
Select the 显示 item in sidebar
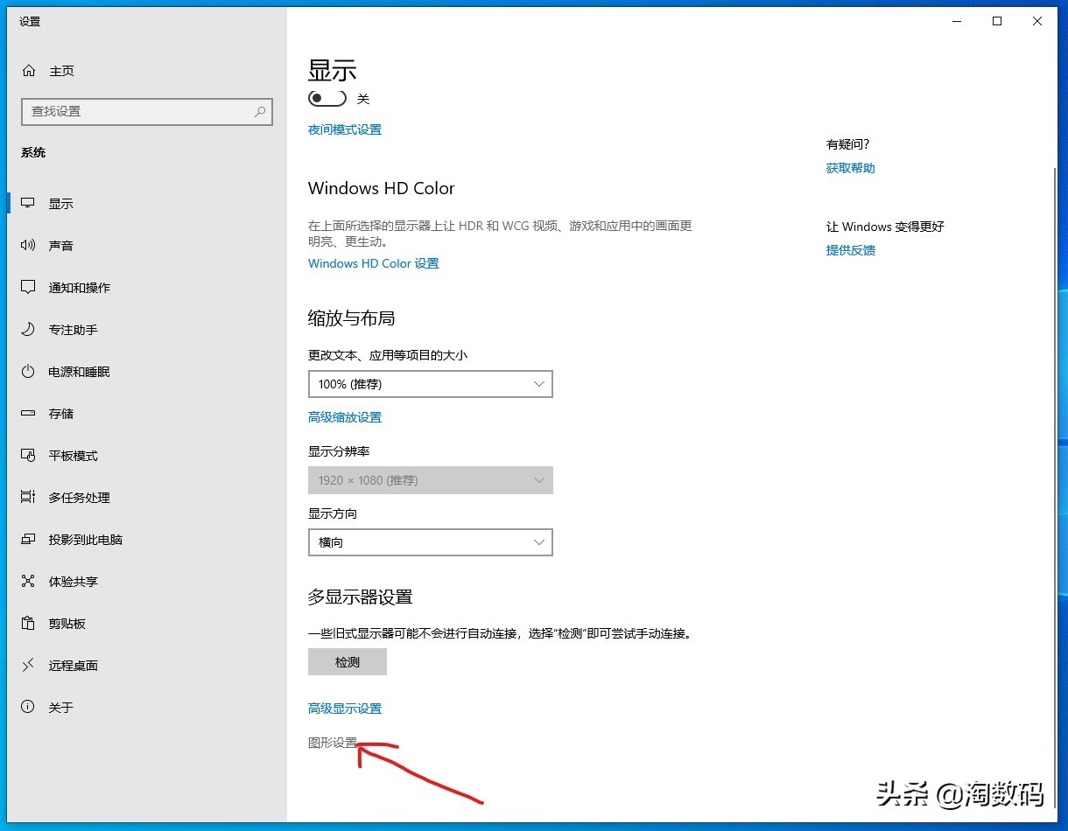[x=61, y=203]
